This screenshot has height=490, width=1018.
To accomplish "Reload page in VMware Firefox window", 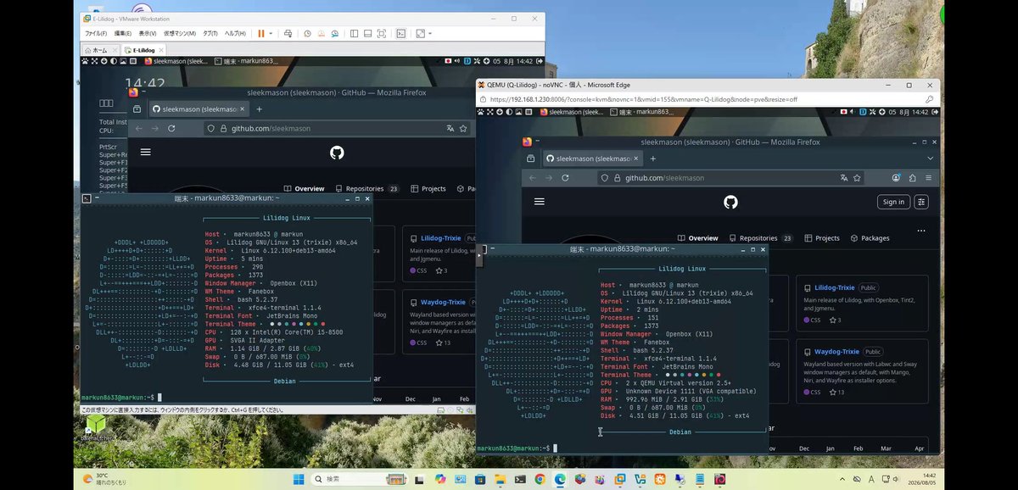I will click(171, 128).
